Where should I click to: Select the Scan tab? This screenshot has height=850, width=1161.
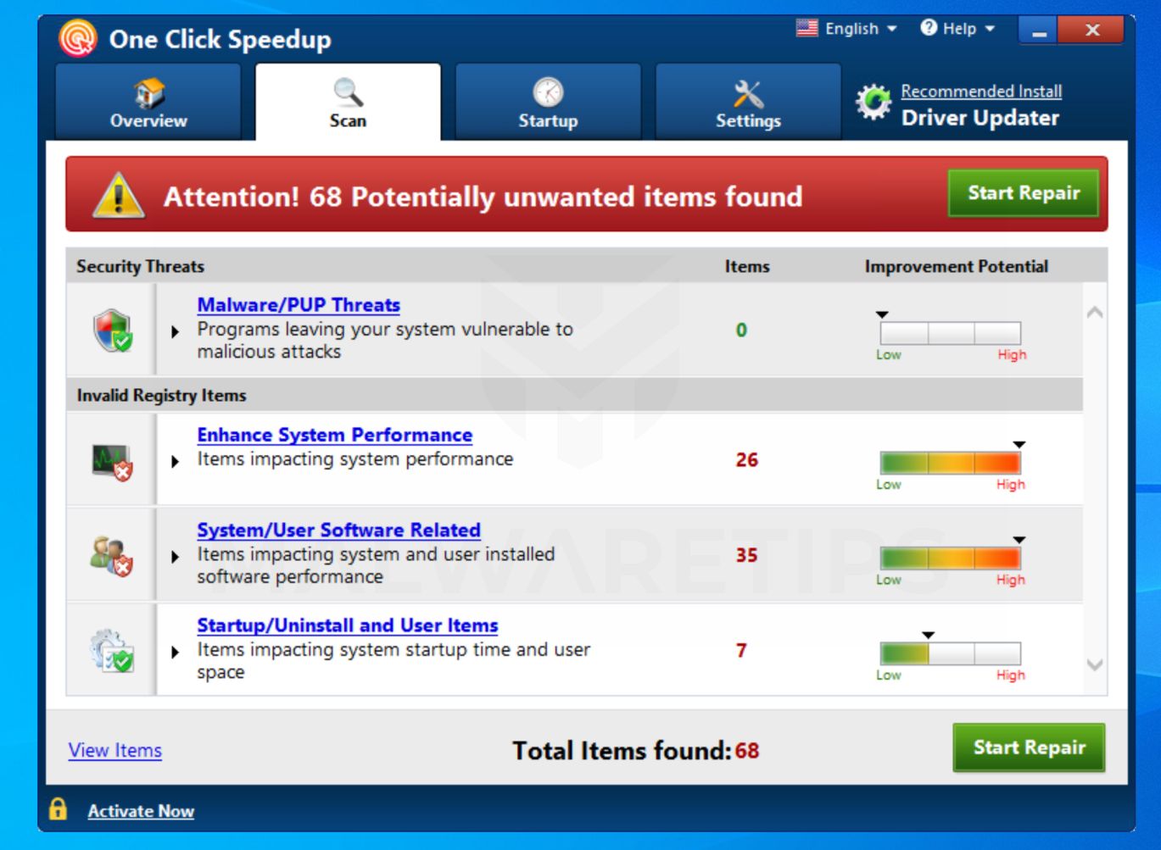348,102
